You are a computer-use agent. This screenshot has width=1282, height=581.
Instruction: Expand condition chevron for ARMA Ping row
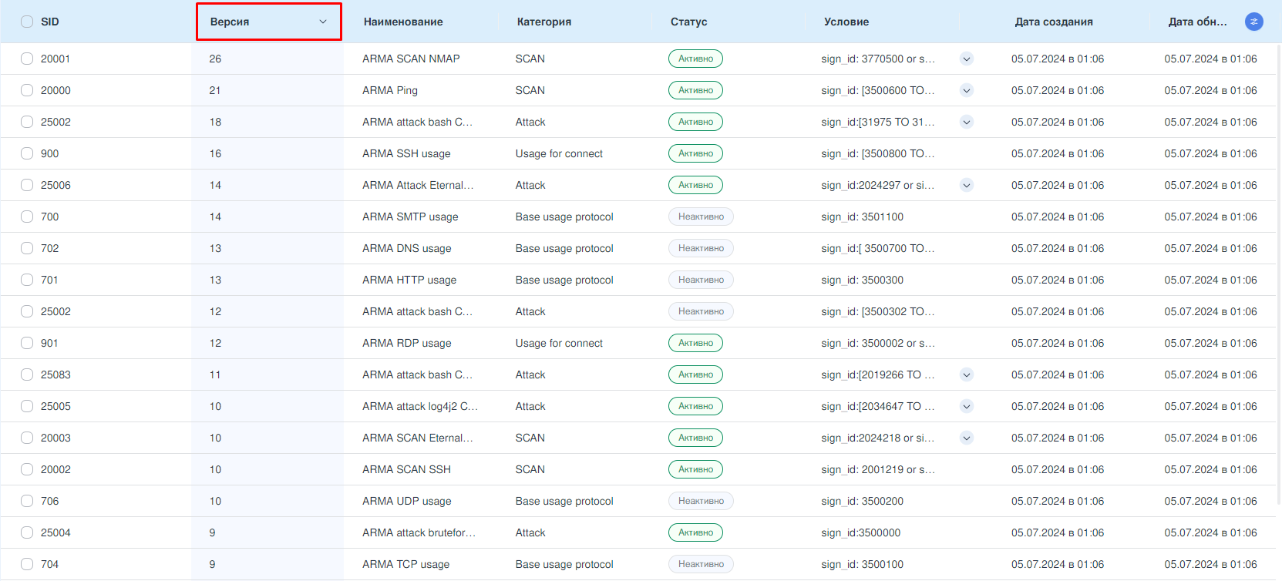coord(967,90)
